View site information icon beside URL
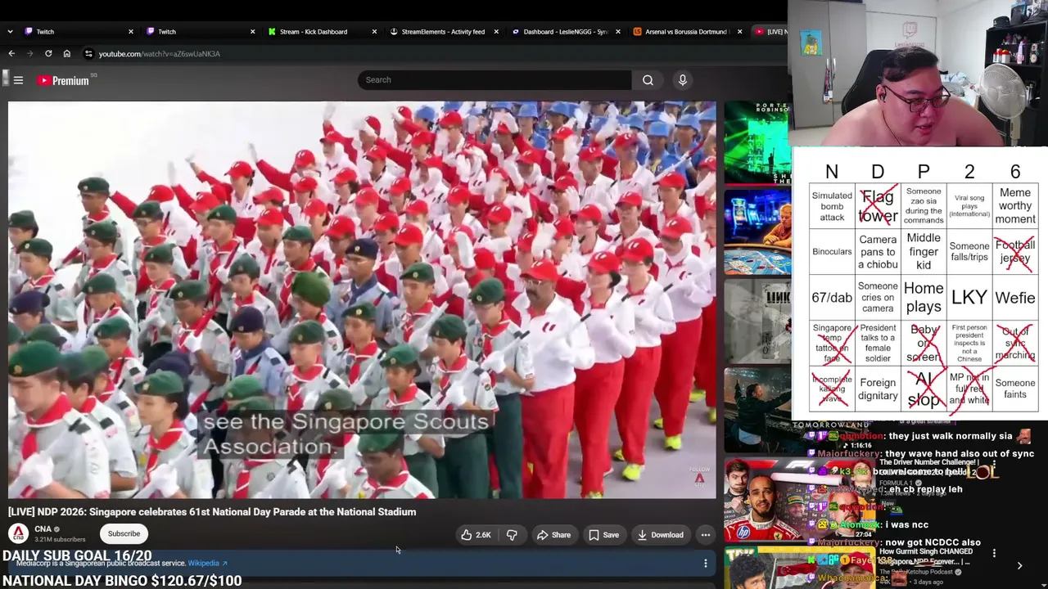Viewport: 1048px width, 589px height. pos(89,54)
